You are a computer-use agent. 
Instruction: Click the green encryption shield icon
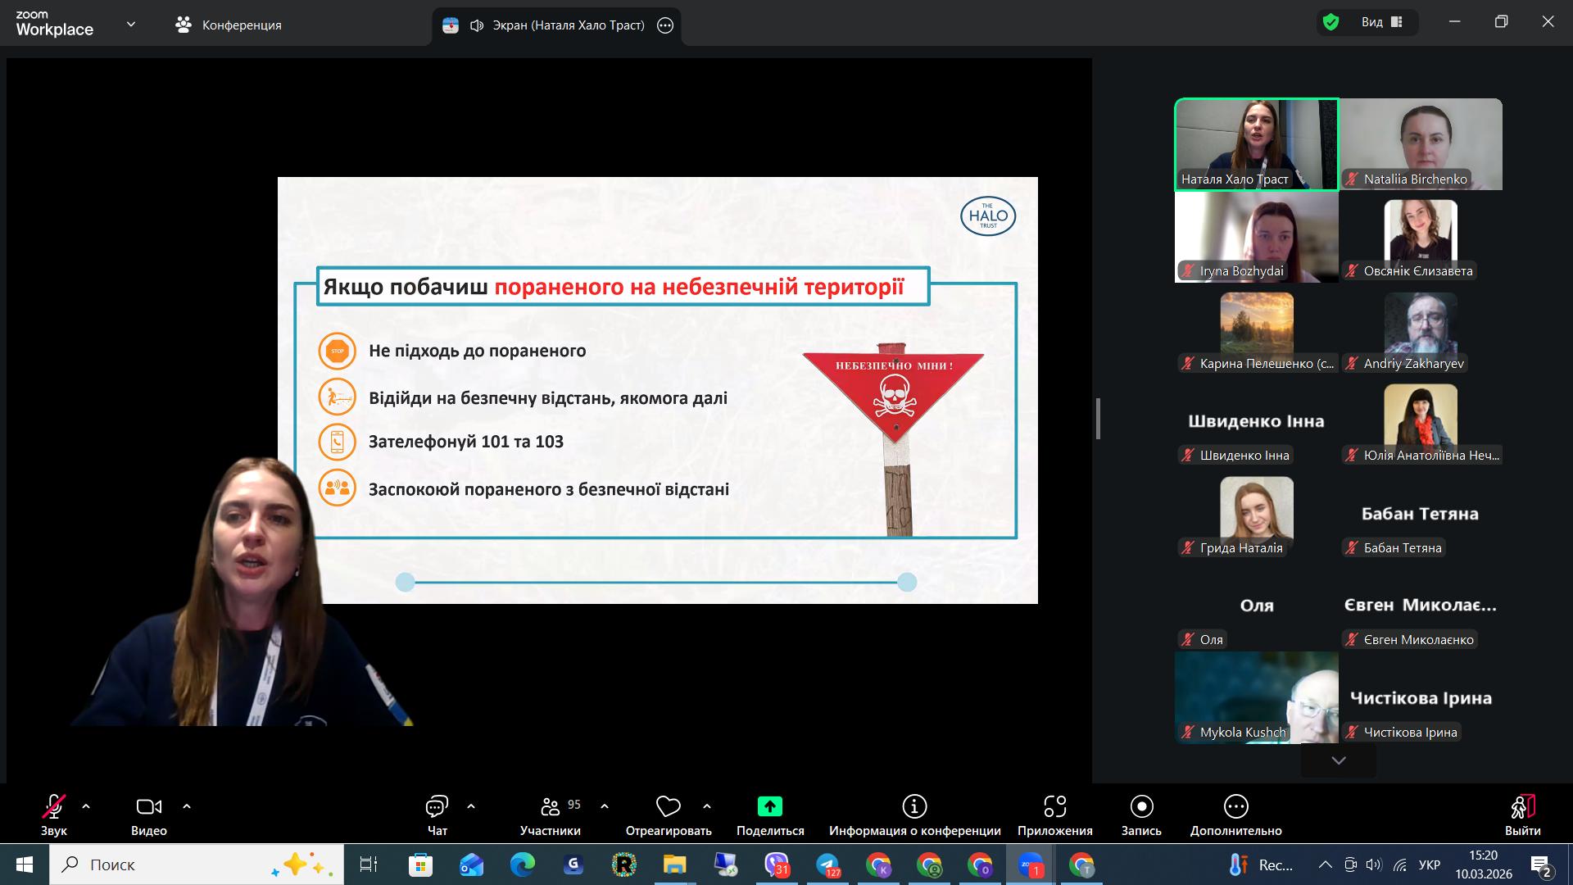(x=1331, y=23)
